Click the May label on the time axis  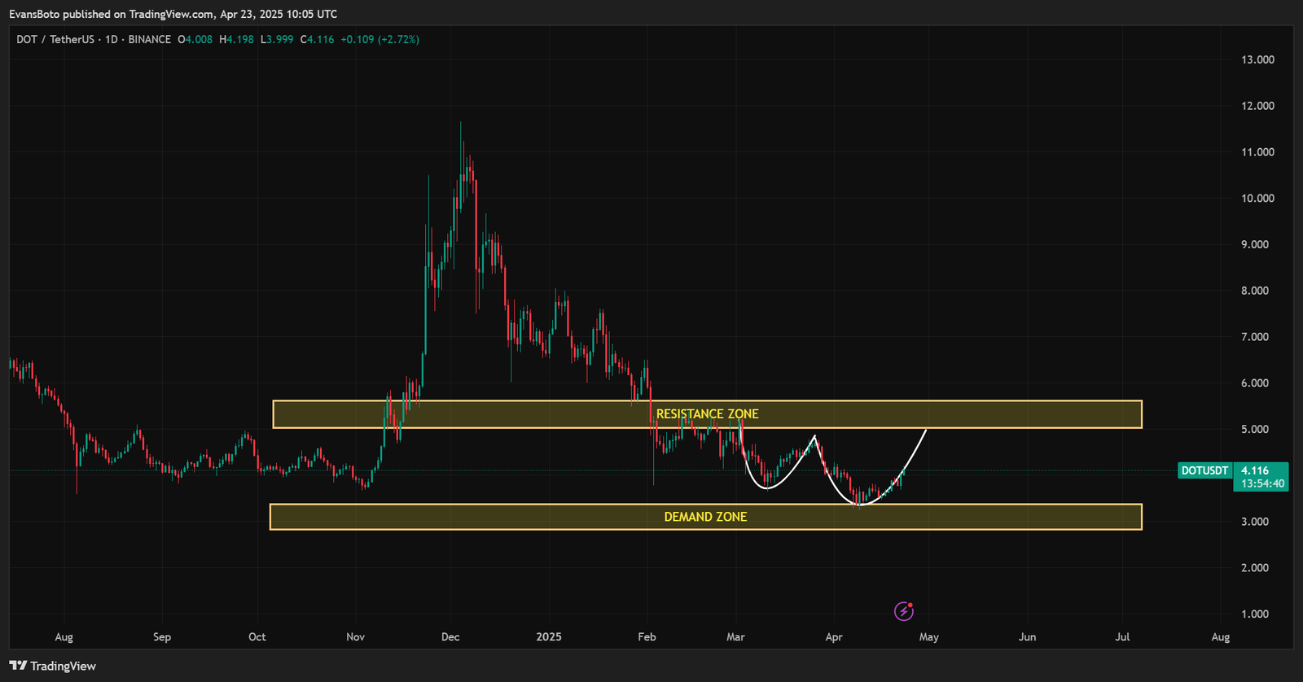pyautogui.click(x=929, y=636)
